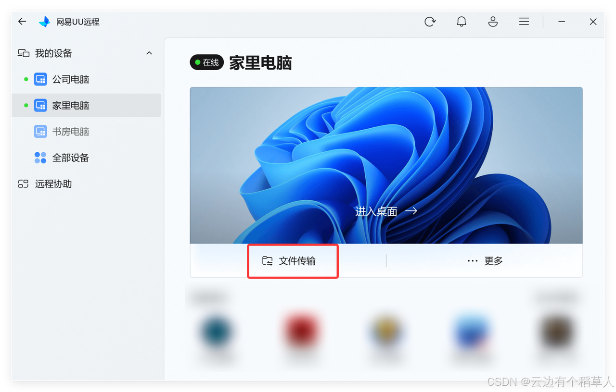Click the green online dot for 公司电脑
The width and height of the screenshot is (616, 392).
26,79
